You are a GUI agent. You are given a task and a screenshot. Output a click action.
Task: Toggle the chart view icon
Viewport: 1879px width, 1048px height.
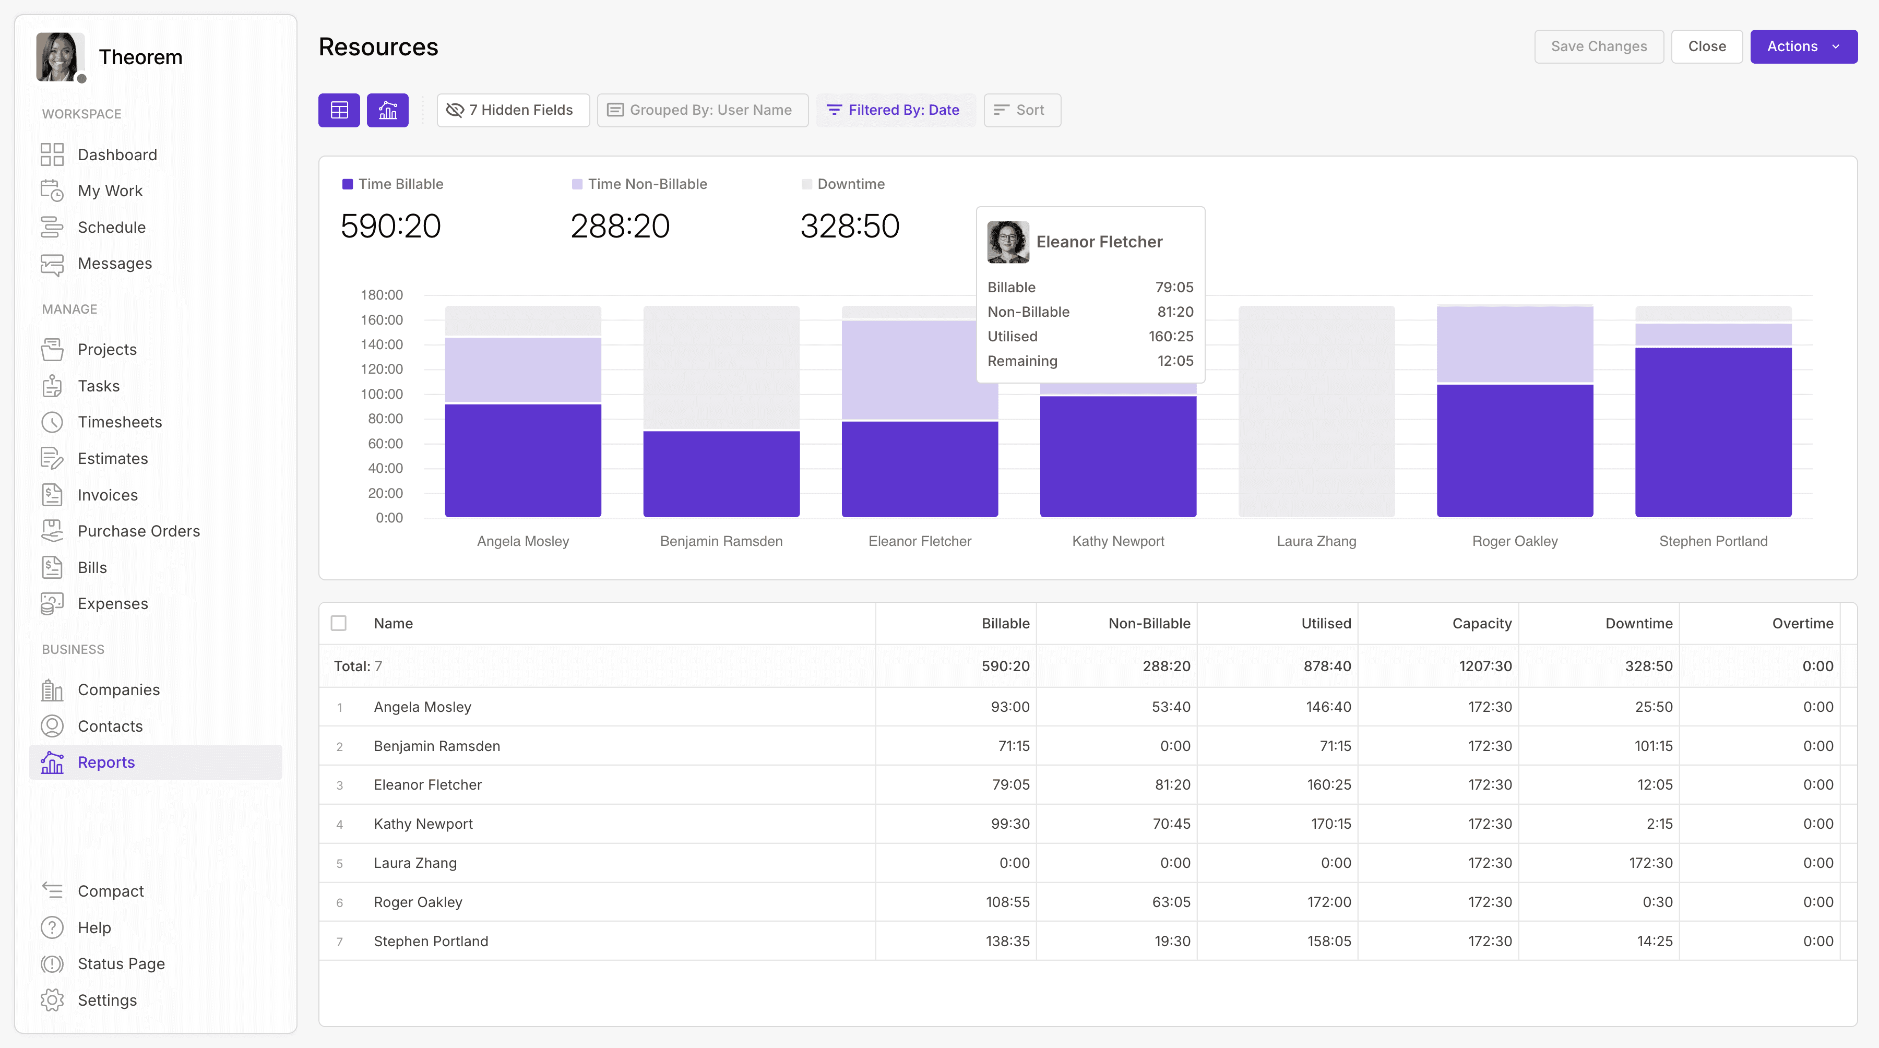[x=387, y=110]
